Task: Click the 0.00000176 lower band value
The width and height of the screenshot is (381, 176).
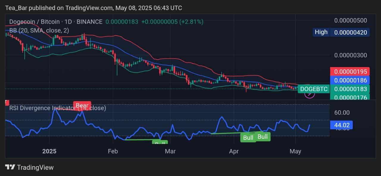Action: pos(350,97)
